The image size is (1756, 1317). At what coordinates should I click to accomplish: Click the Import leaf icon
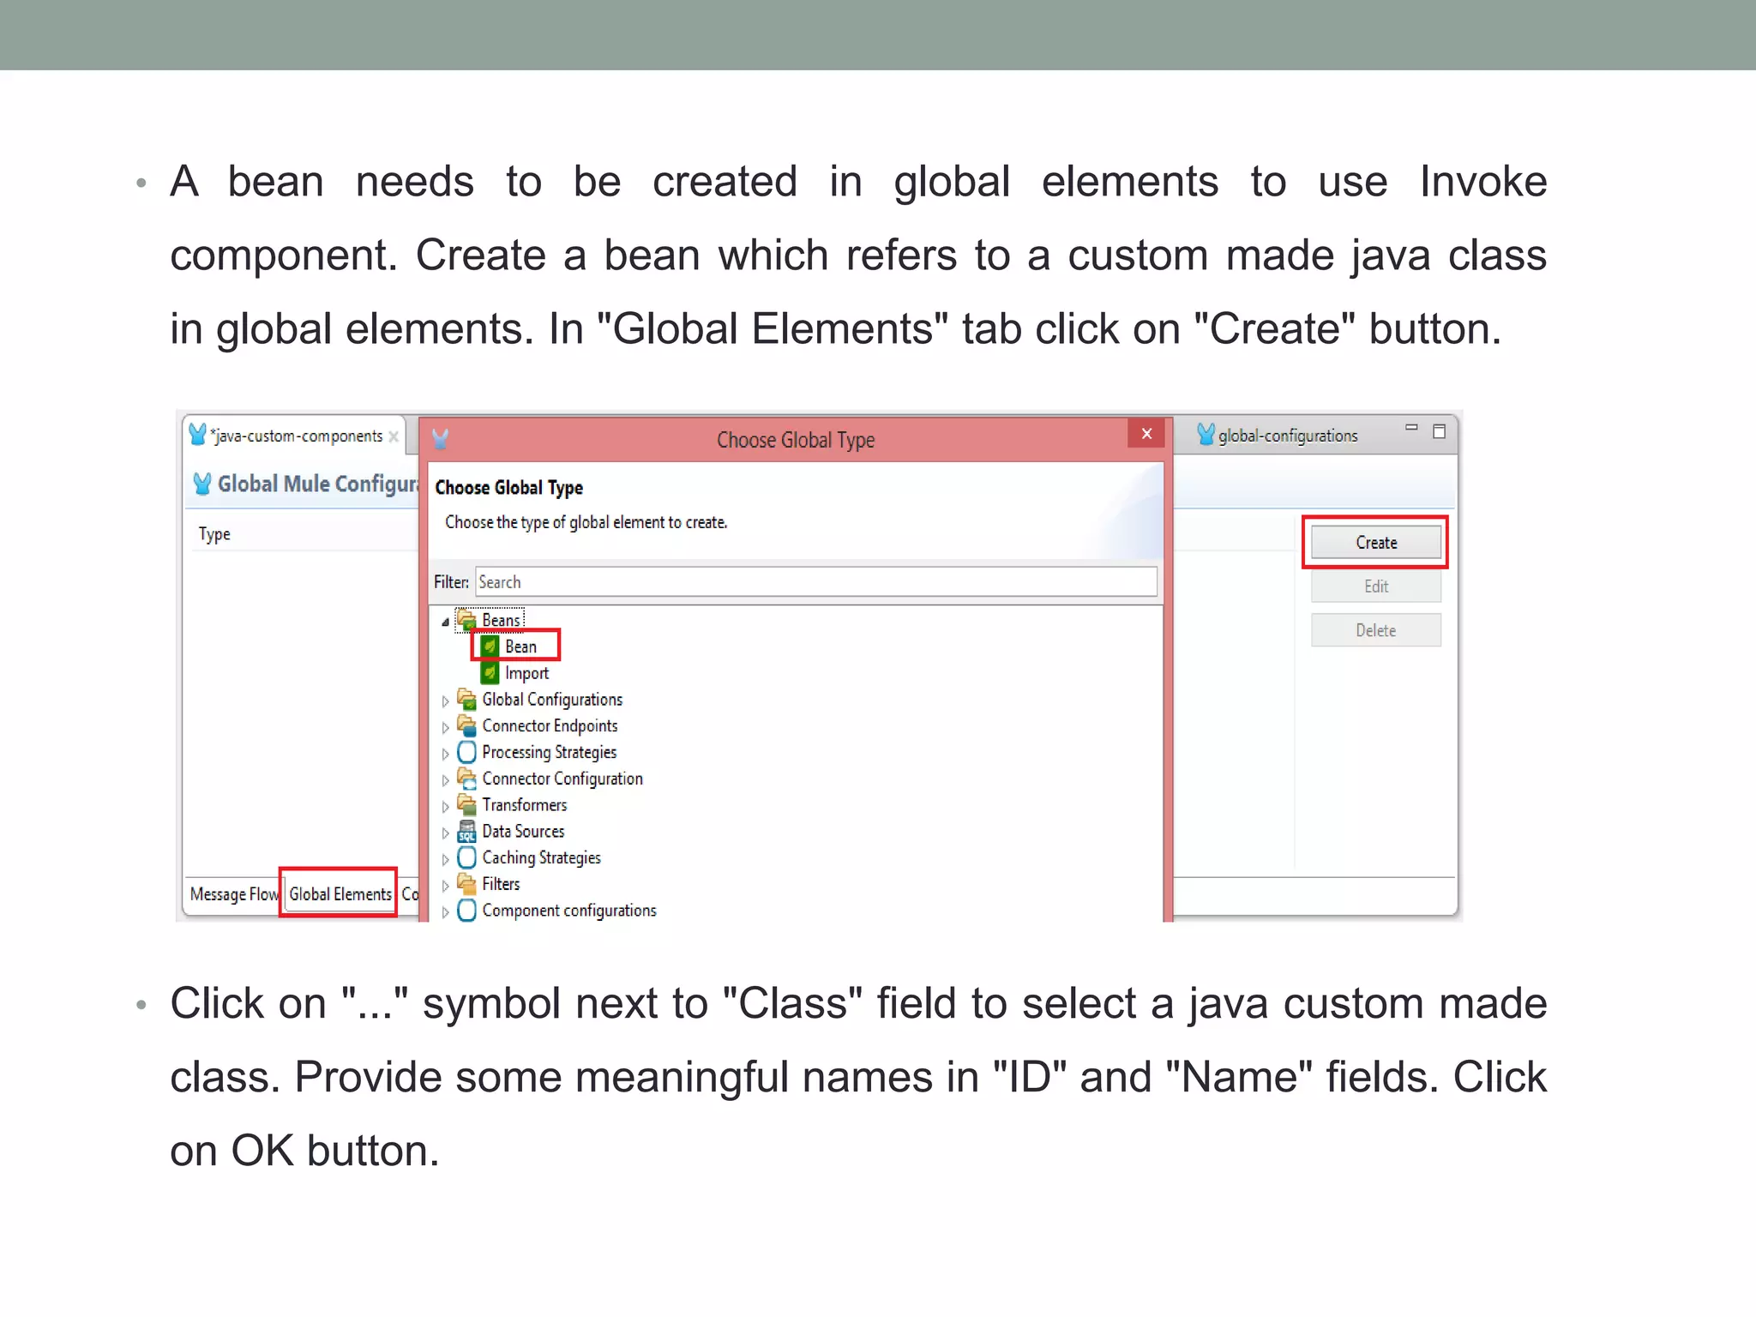[490, 673]
